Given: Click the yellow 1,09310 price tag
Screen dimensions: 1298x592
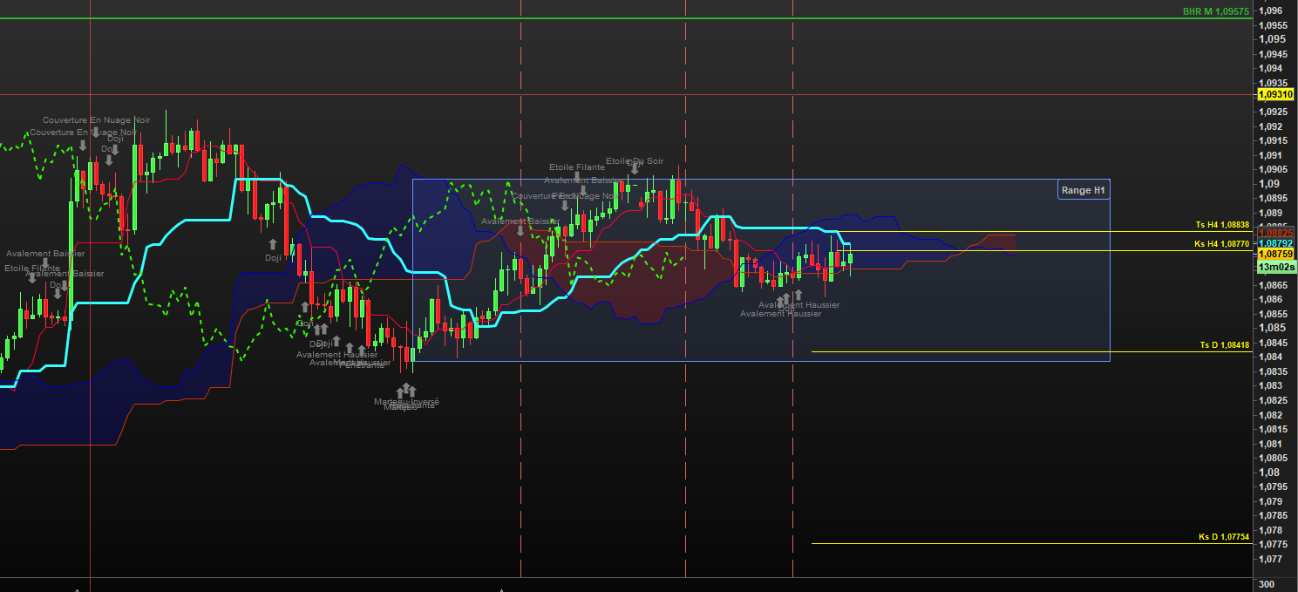Looking at the screenshot, I should (1275, 93).
